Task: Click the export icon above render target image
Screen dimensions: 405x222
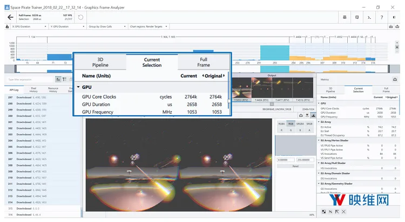Action: pos(301,115)
